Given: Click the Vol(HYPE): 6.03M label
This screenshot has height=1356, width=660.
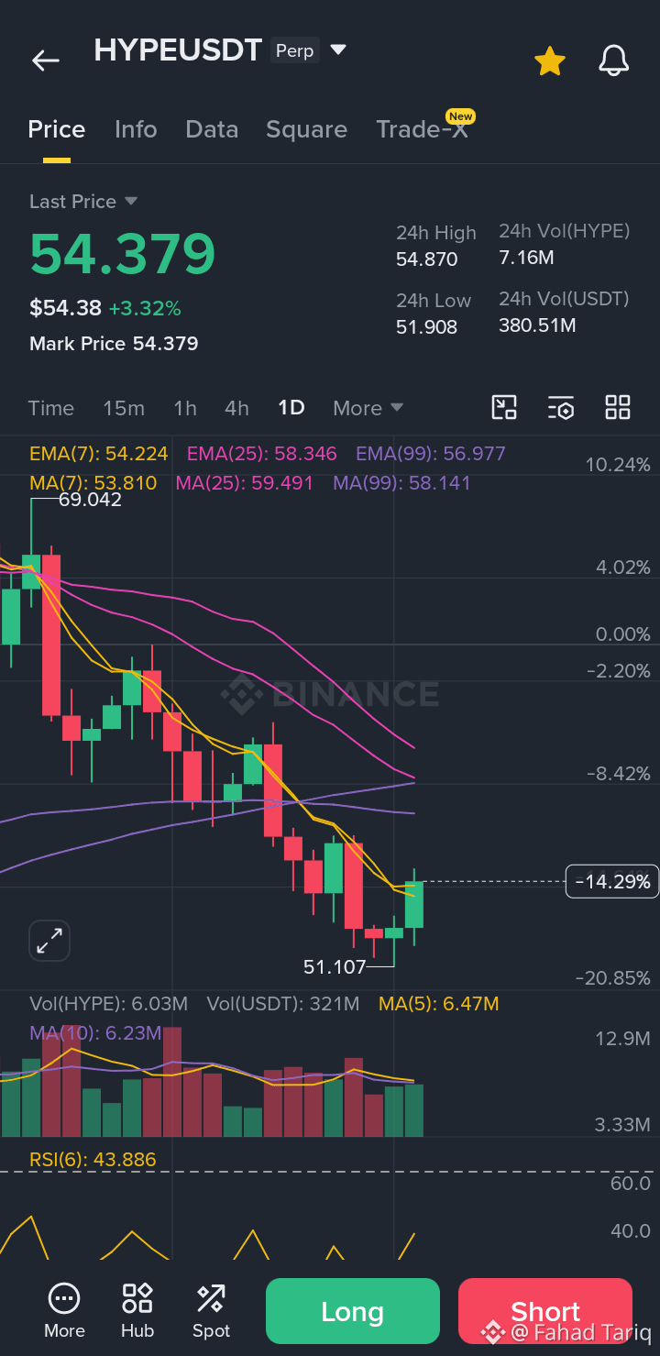Looking at the screenshot, I should (x=108, y=1005).
